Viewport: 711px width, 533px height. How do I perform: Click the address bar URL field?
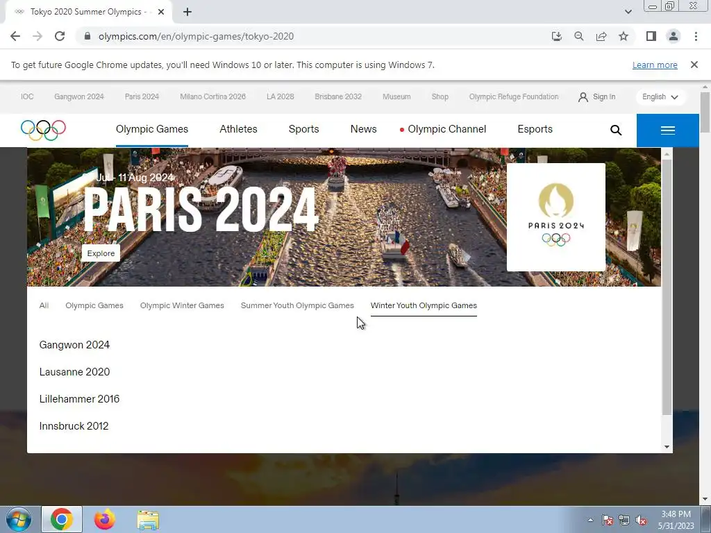[313, 36]
